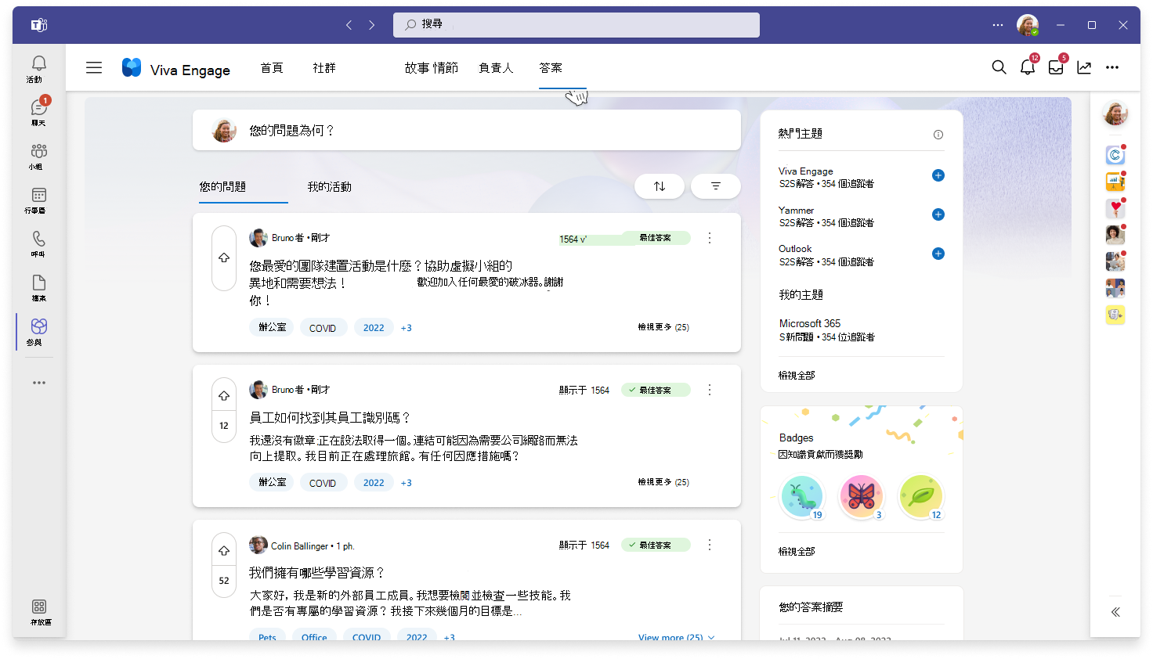
Task: Click the 您的問題為何？ question input box
Action: 467,130
